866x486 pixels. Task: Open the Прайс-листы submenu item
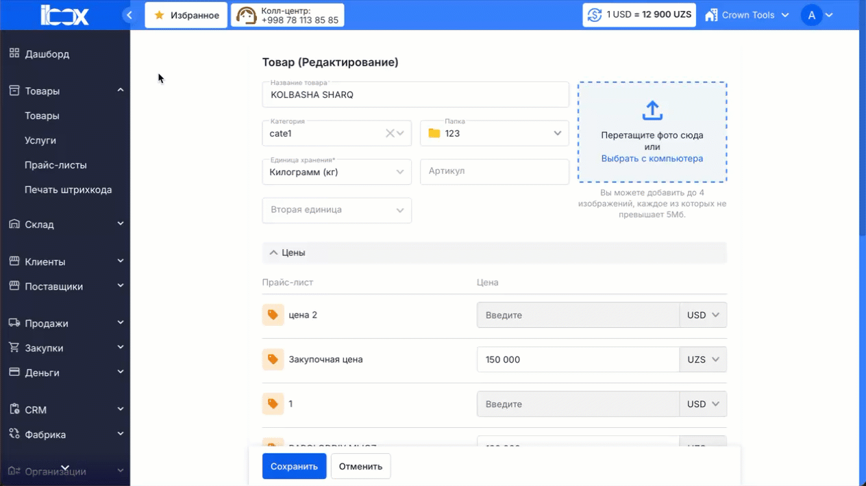coord(55,165)
